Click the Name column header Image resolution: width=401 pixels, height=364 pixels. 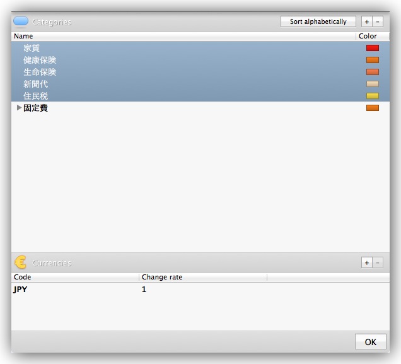click(x=183, y=36)
